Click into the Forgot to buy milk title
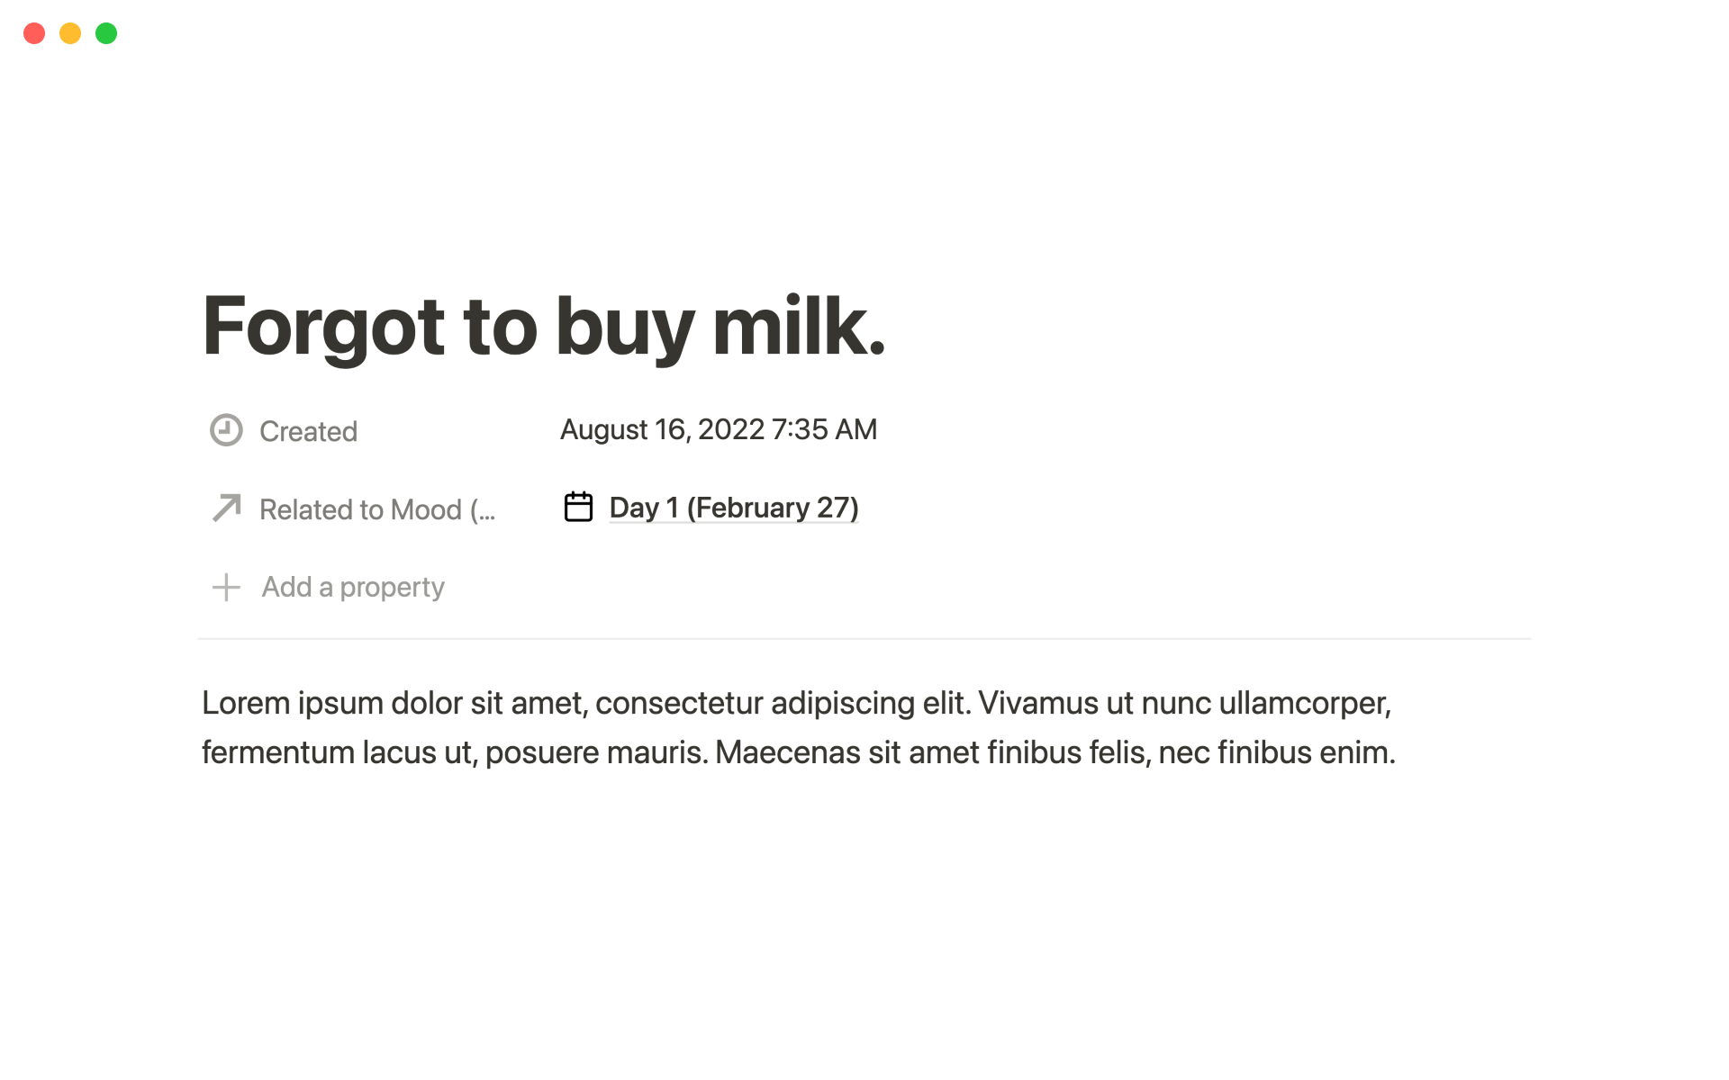This screenshot has height=1080, width=1729. pyautogui.click(x=544, y=326)
